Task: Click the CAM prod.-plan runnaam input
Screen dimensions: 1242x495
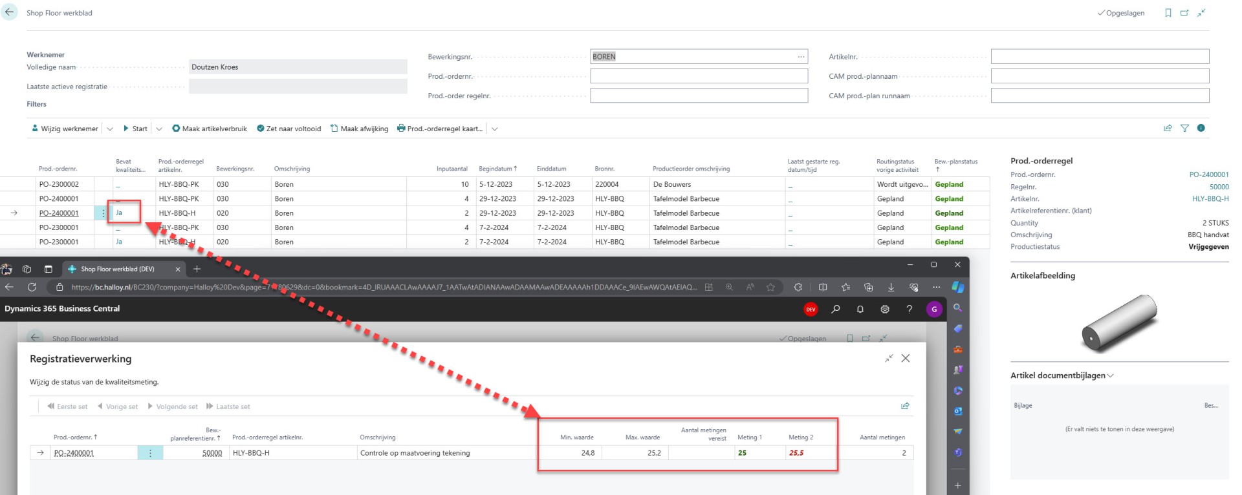Action: click(x=1100, y=96)
